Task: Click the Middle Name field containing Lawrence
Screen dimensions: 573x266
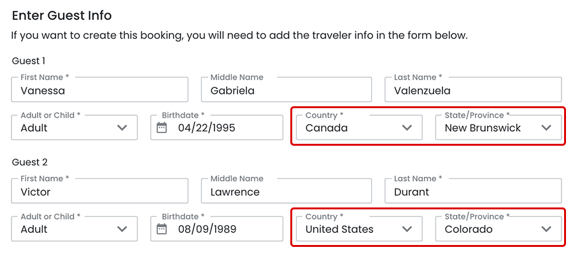Action: [286, 192]
